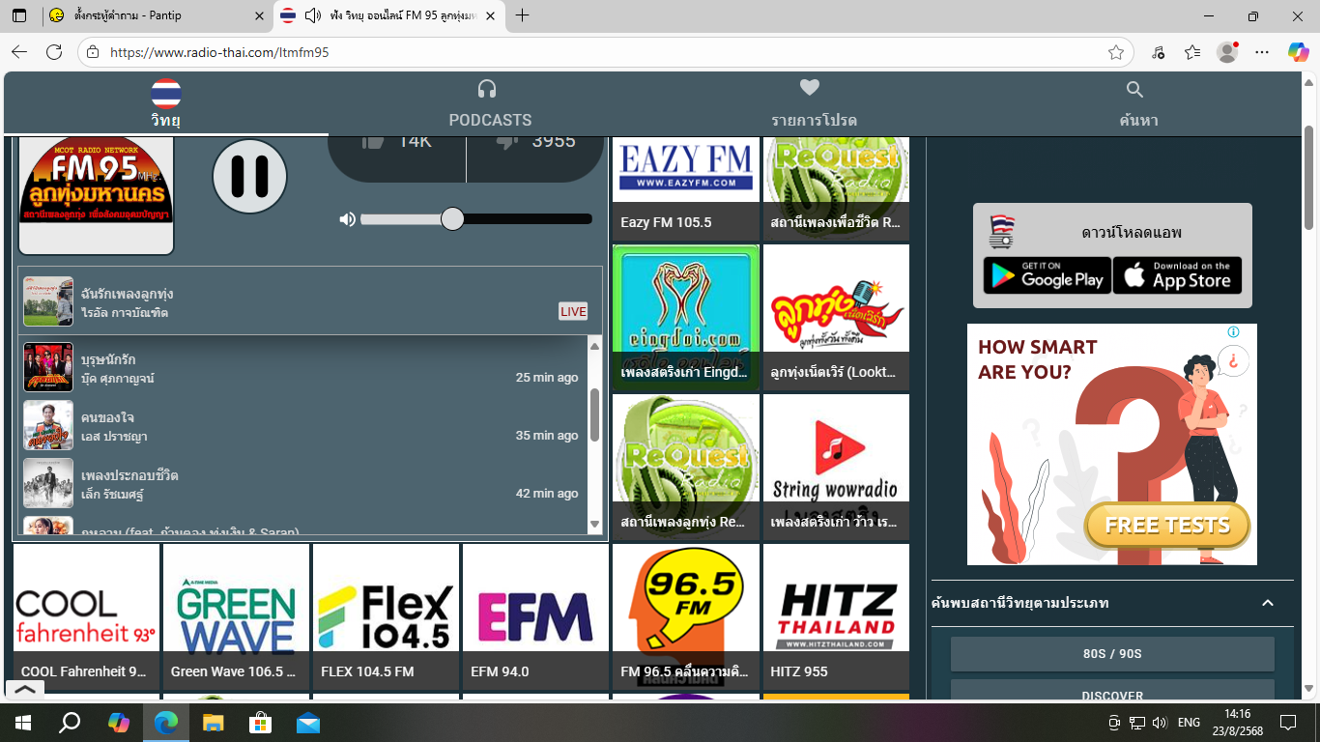The height and width of the screenshot is (742, 1320).
Task: Open taskbar search
Action: click(x=71, y=722)
